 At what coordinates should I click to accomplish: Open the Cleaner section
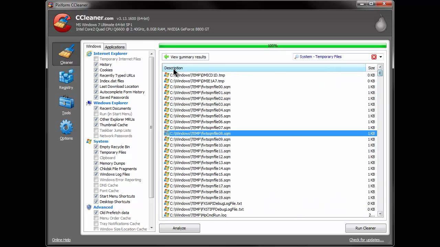[x=66, y=54]
